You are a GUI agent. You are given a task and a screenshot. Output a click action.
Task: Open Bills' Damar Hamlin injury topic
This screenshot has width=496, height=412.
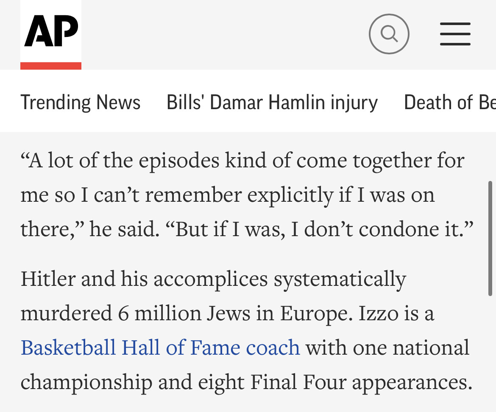click(x=272, y=102)
